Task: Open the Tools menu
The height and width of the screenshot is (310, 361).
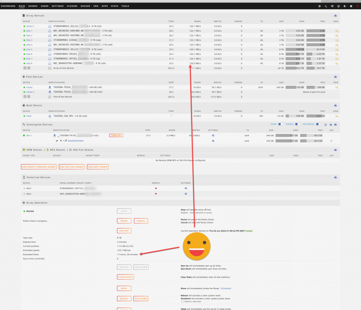Action: pos(125,6)
